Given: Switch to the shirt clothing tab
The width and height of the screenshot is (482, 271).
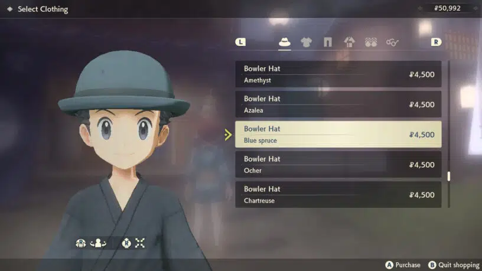Looking at the screenshot, I should (306, 42).
